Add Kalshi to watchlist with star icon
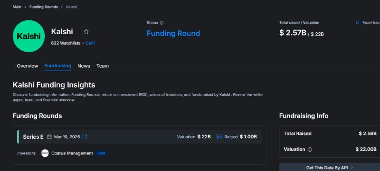Viewport: 380px width, 171px height. pyautogui.click(x=86, y=32)
